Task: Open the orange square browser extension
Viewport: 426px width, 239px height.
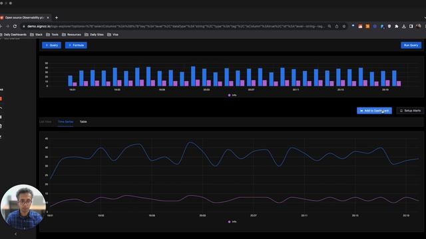Action: click(367, 27)
